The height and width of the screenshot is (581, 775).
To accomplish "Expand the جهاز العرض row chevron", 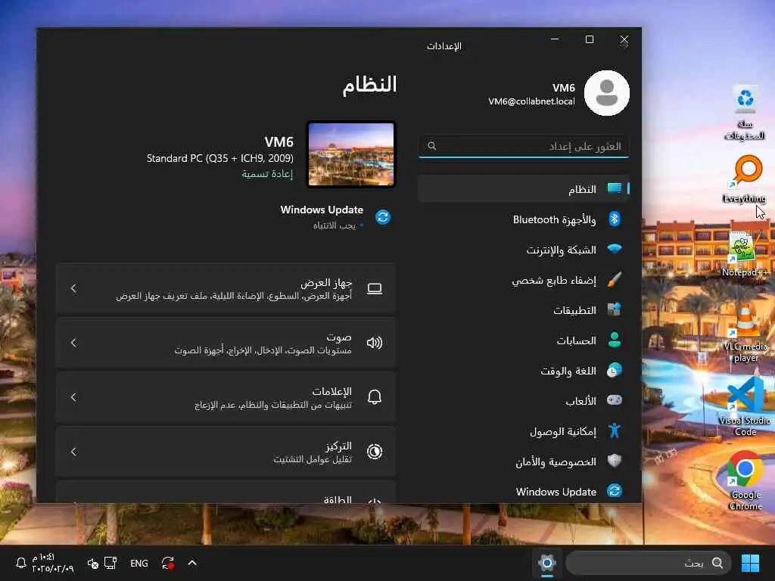I will pyautogui.click(x=73, y=288).
